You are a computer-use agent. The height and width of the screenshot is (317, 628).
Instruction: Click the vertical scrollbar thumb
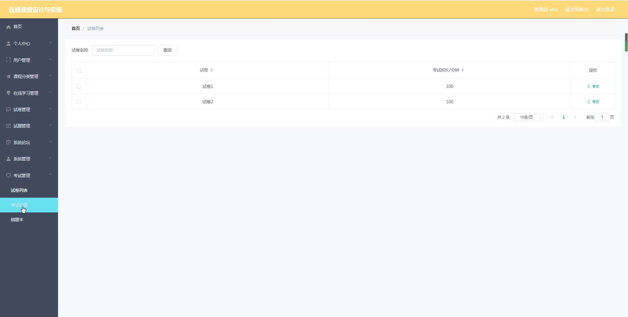point(626,42)
